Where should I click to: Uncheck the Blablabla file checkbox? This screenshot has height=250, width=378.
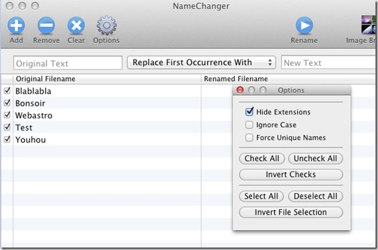[7, 91]
